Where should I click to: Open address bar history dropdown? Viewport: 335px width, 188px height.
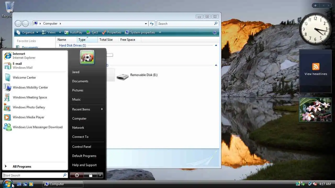click(x=146, y=23)
